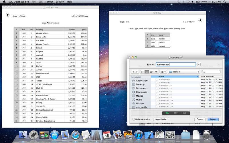Click the New Folder button
229x143 pixels.
click(161, 119)
